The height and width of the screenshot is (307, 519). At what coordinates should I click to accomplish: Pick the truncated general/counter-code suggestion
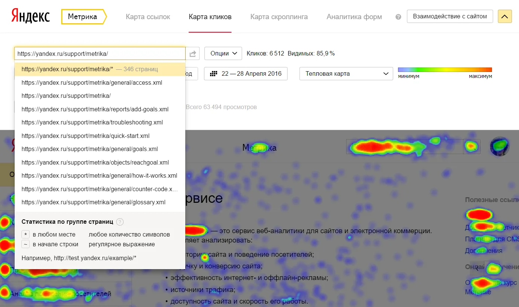coord(100,189)
